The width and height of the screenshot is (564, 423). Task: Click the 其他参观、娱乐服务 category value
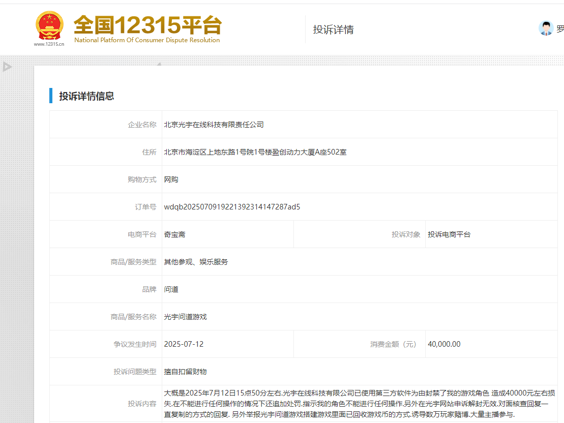point(196,262)
